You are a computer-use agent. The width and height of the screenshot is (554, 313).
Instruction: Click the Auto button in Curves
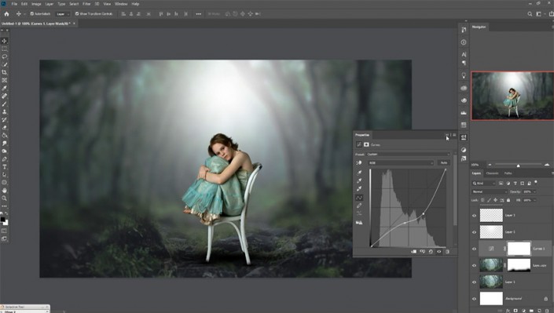point(444,162)
